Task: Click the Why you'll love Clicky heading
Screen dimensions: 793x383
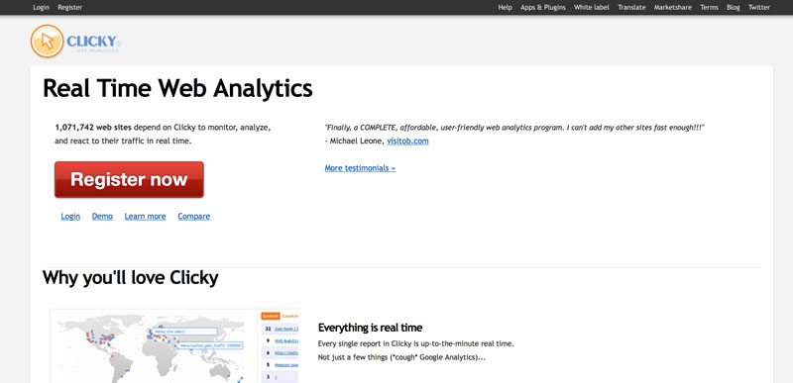Action: 131,277
